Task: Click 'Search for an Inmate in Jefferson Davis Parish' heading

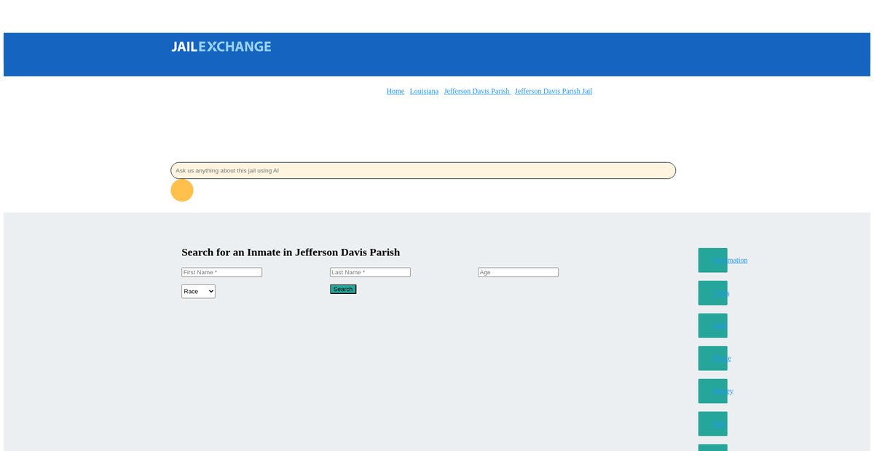Action: coord(291,252)
